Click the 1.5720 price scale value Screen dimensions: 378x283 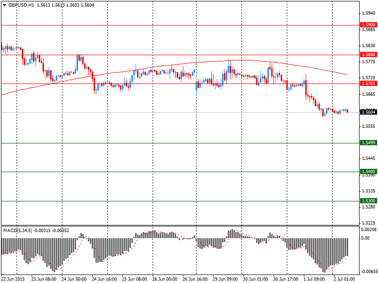click(x=369, y=78)
